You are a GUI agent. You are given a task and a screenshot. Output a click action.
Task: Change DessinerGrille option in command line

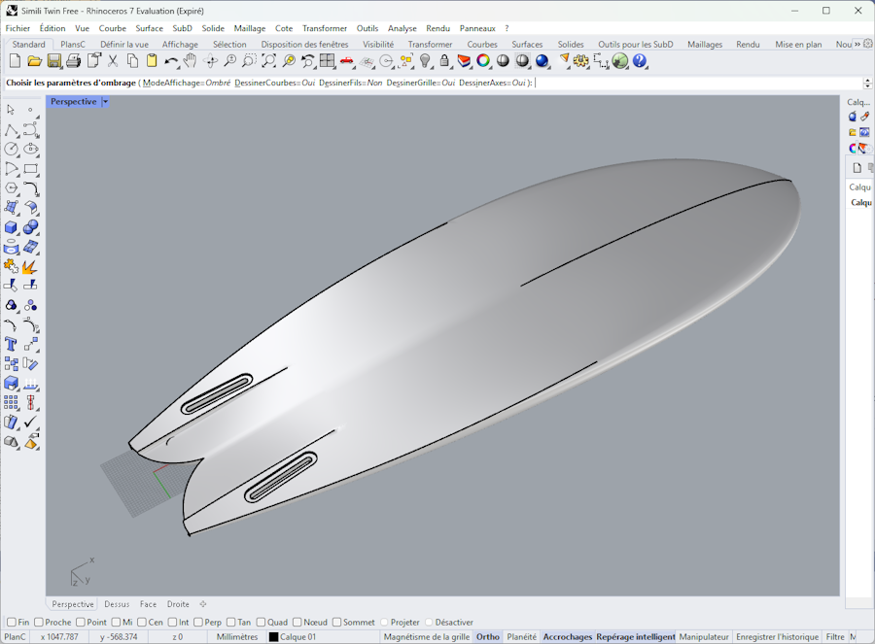coord(420,83)
